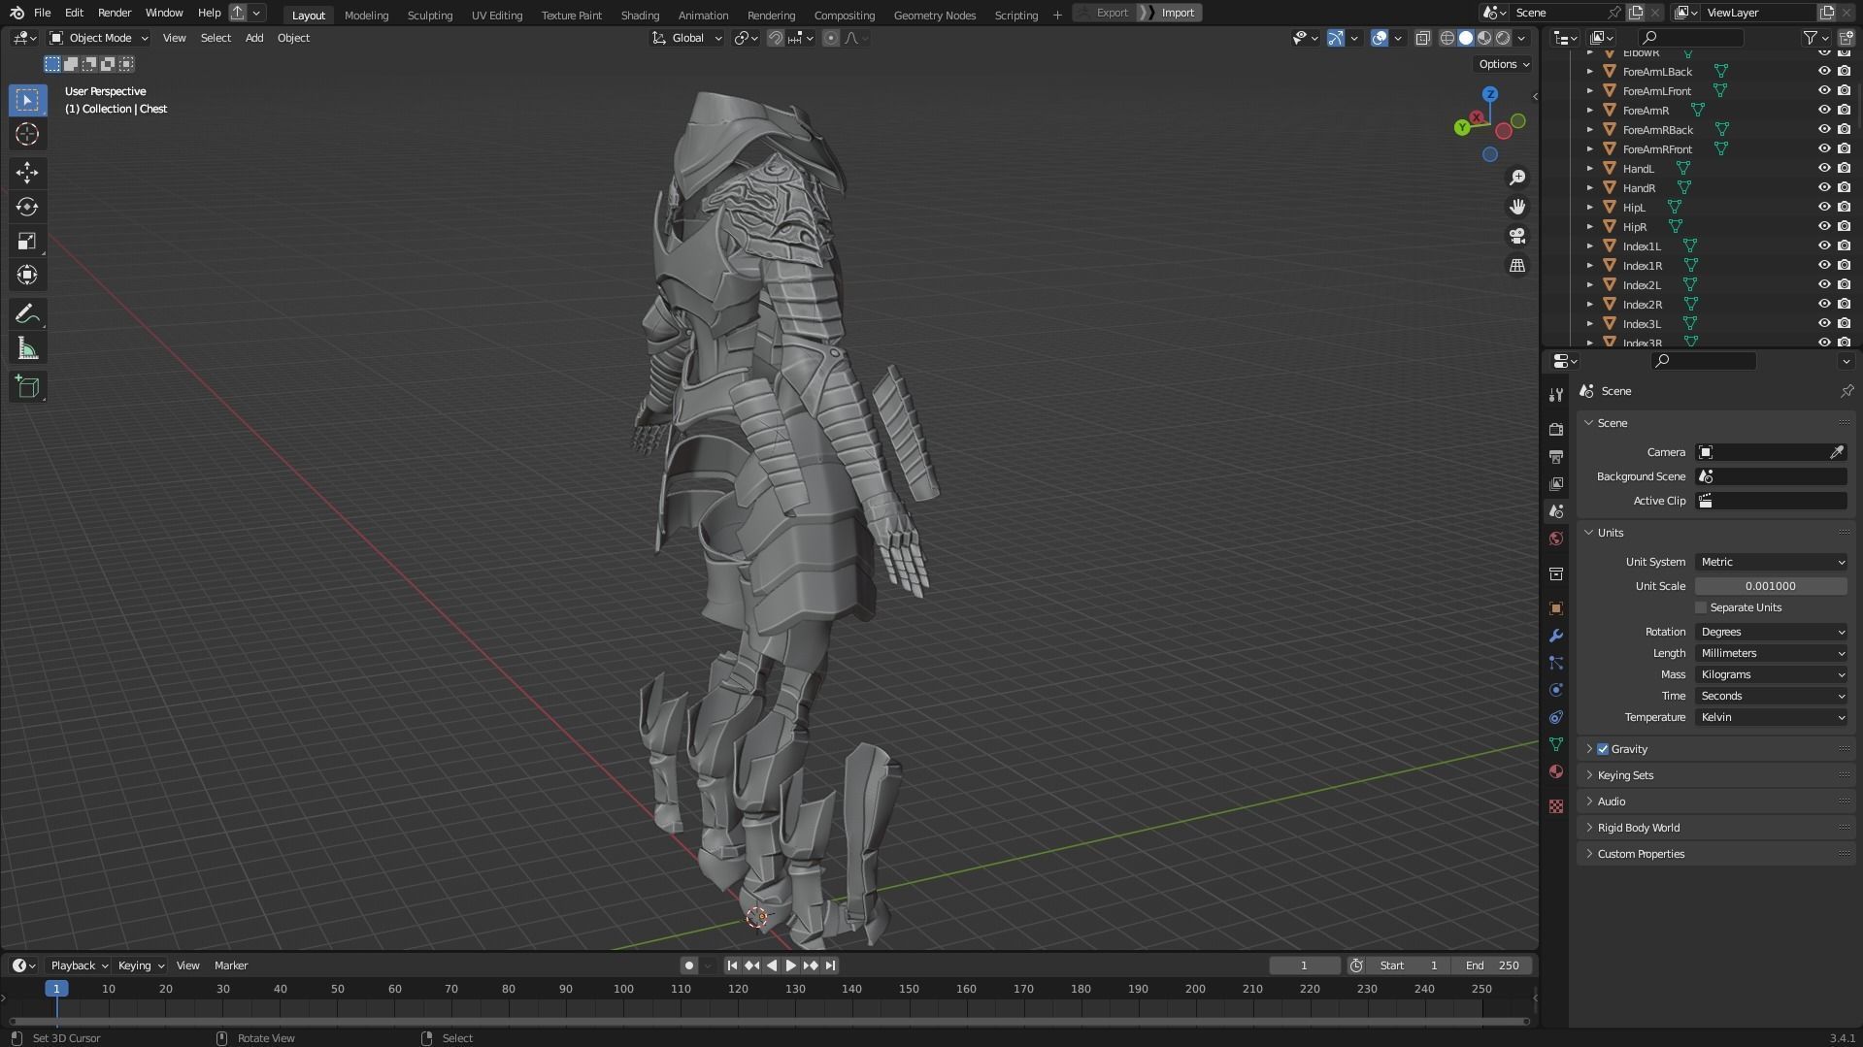Open the Mass Kilograms dropdown
1863x1047 pixels.
[1771, 674]
